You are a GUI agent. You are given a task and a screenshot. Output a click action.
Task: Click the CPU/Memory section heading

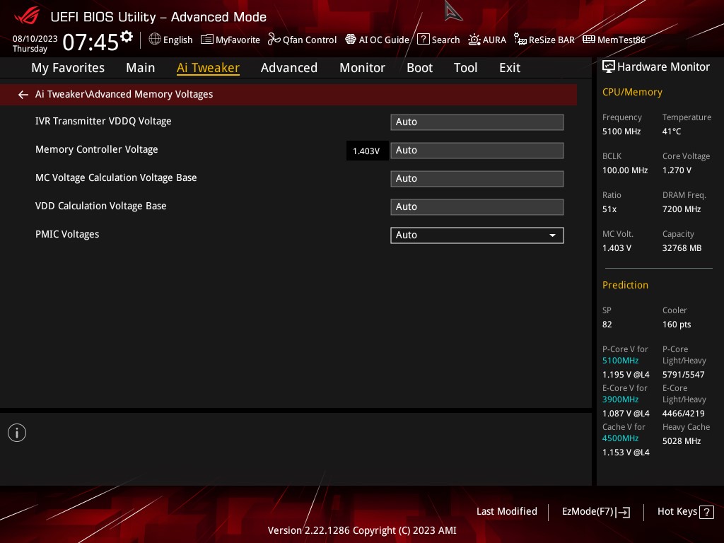click(632, 92)
